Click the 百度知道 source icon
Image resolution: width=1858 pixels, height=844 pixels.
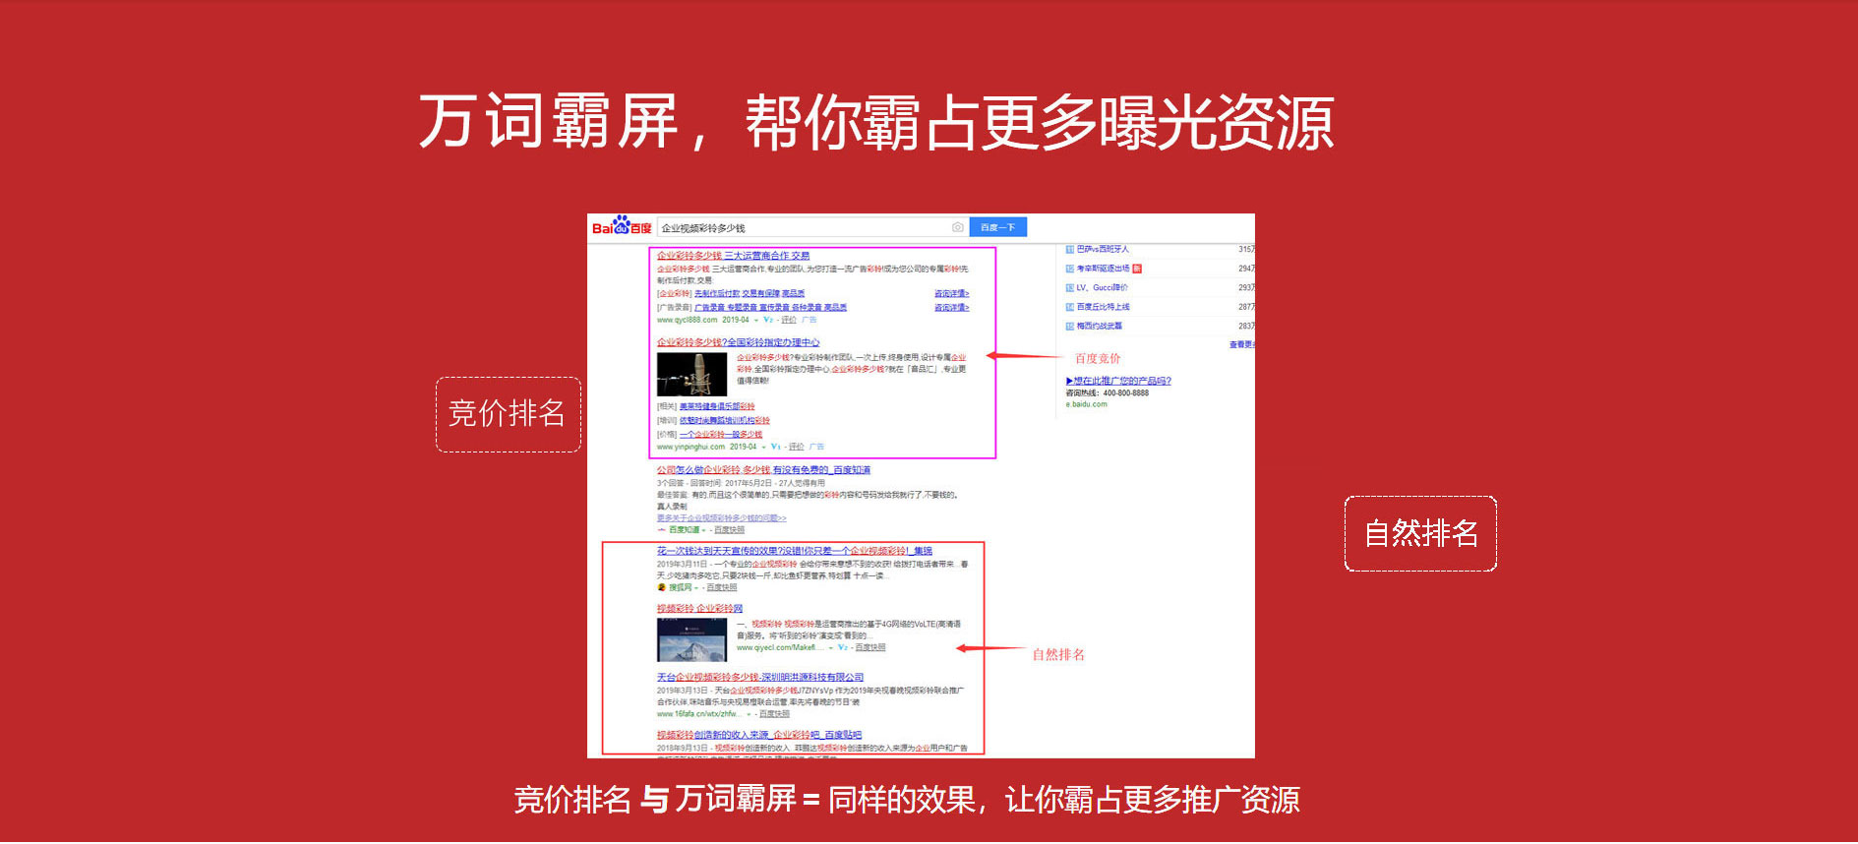tap(662, 529)
